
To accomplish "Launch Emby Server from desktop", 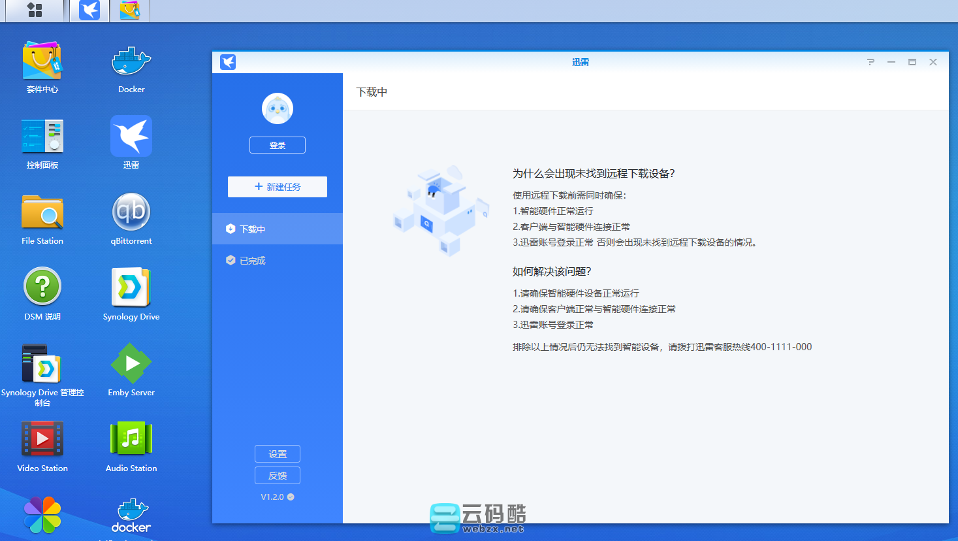I will pos(131,364).
